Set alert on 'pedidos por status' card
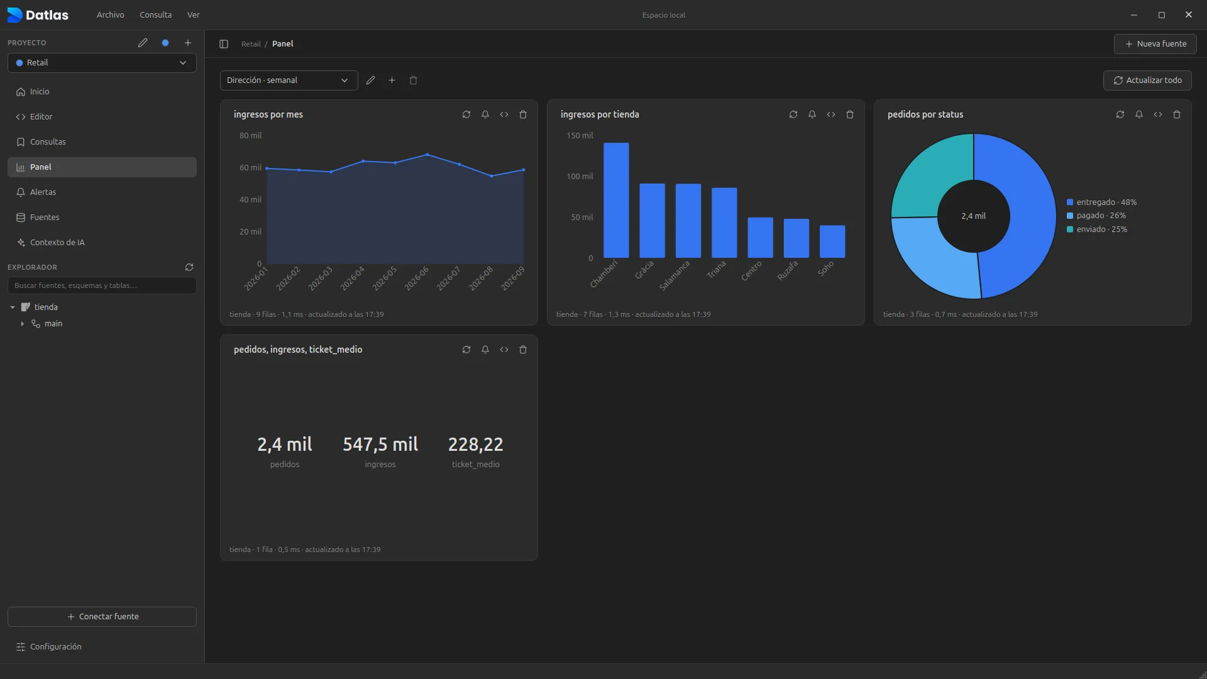 (1139, 114)
